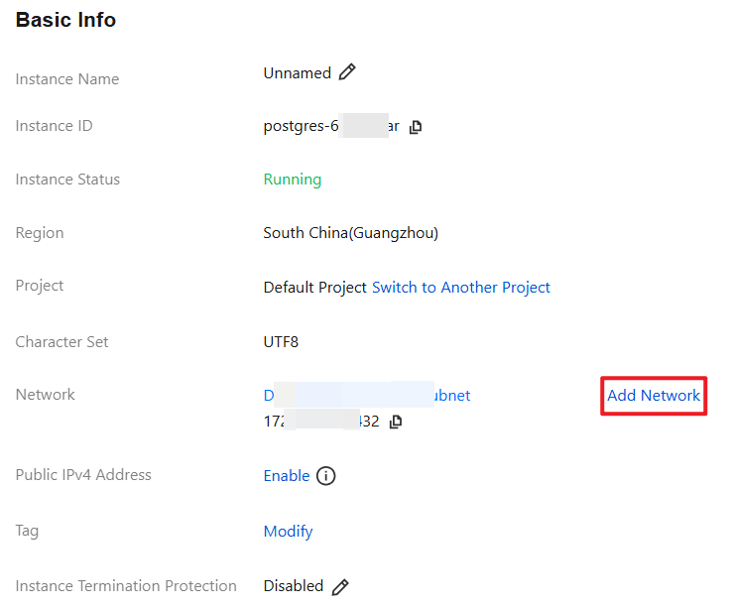732x609 pixels.
Task: Enable the Public IPv4 Address
Action: tap(286, 476)
